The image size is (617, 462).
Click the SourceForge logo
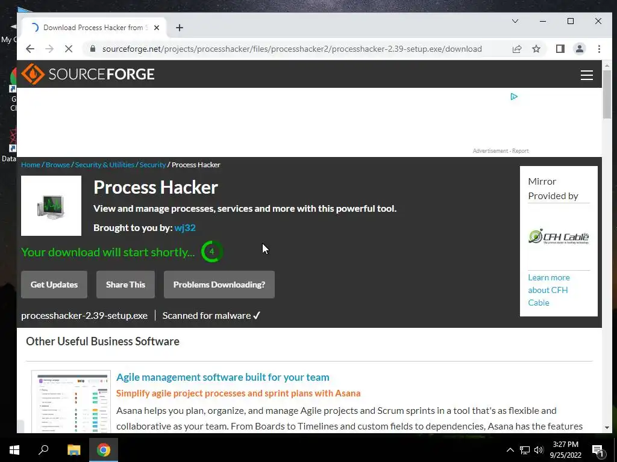[88, 74]
